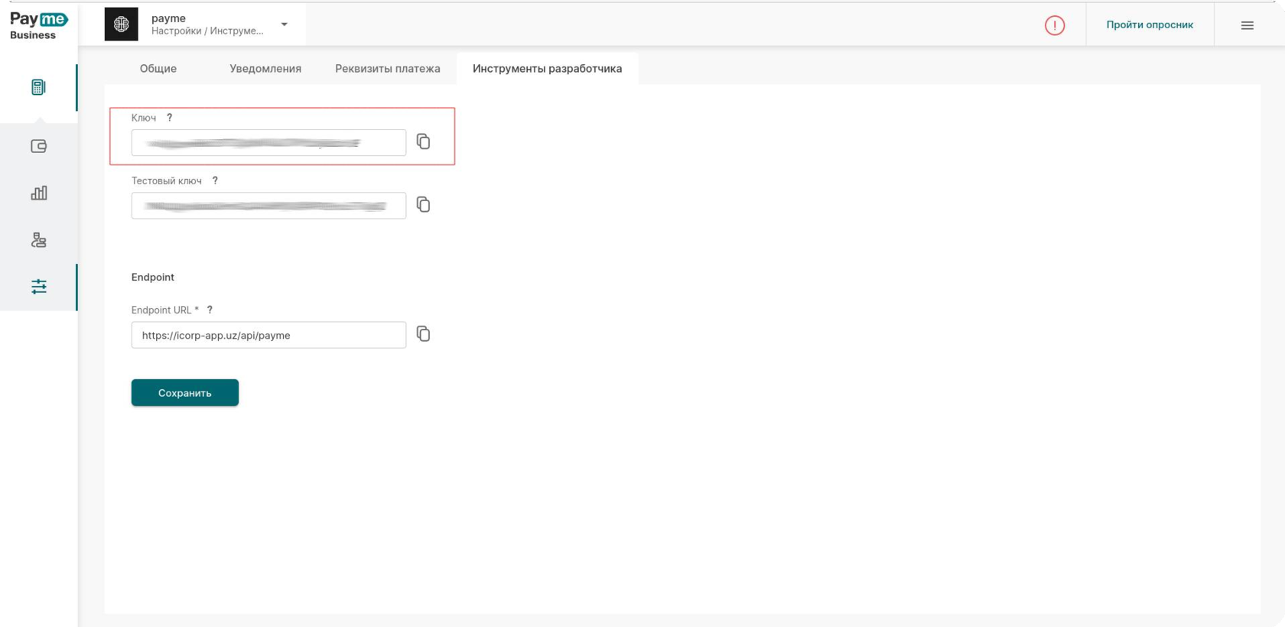Switch to the Общие tab

click(158, 69)
